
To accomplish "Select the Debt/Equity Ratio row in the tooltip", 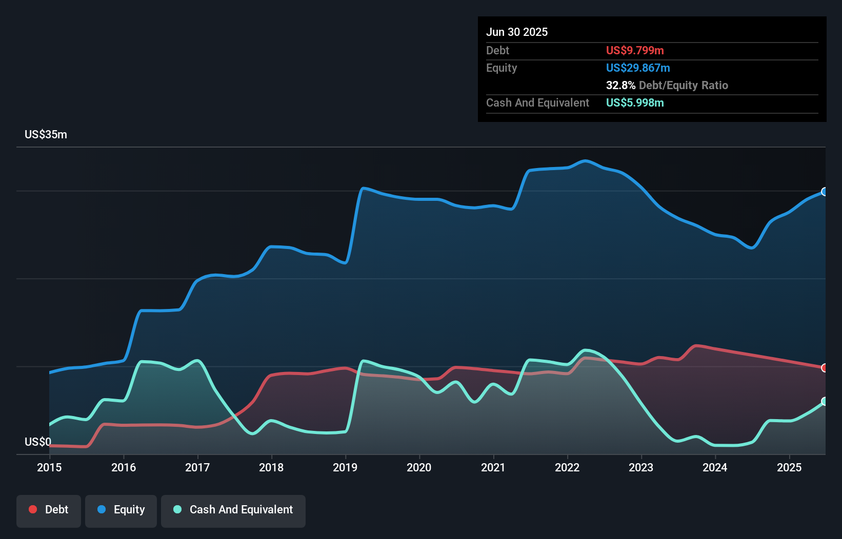I will pyautogui.click(x=667, y=85).
